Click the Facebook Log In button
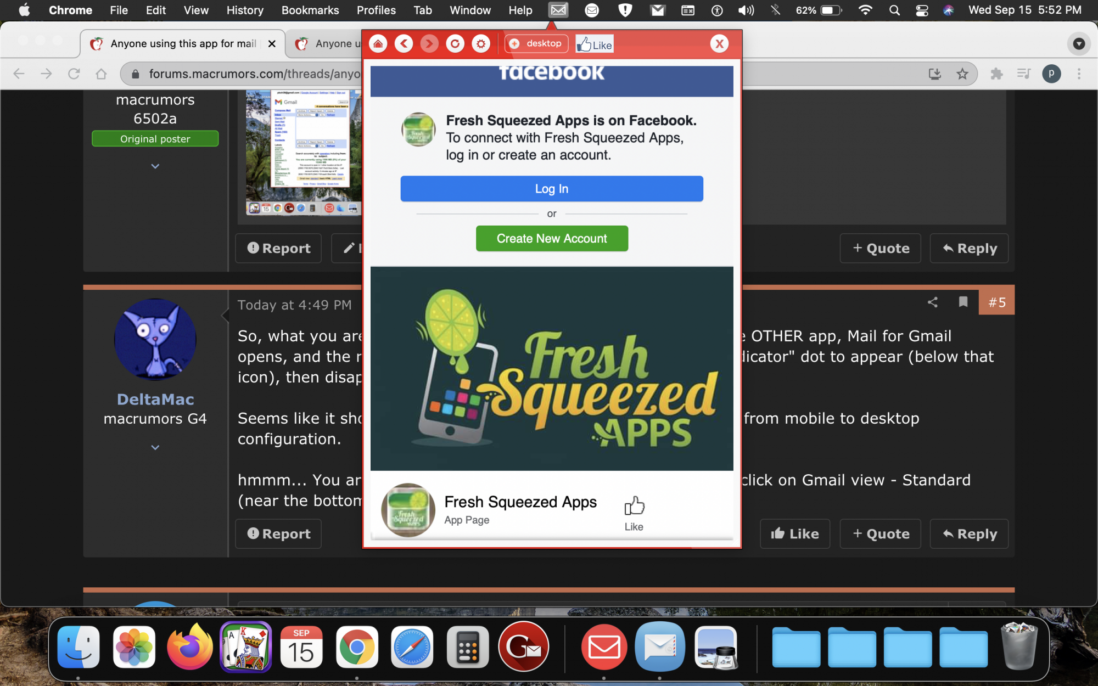The image size is (1098, 686). click(x=551, y=189)
